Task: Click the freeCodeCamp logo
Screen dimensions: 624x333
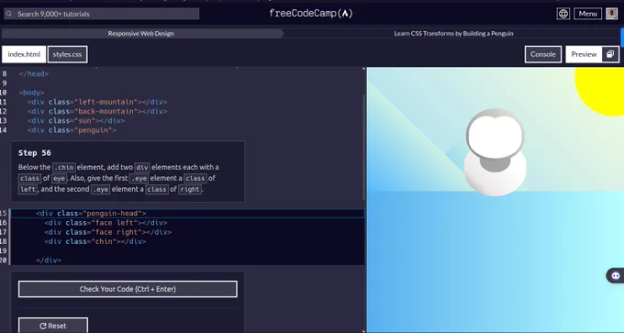Action: (x=311, y=14)
